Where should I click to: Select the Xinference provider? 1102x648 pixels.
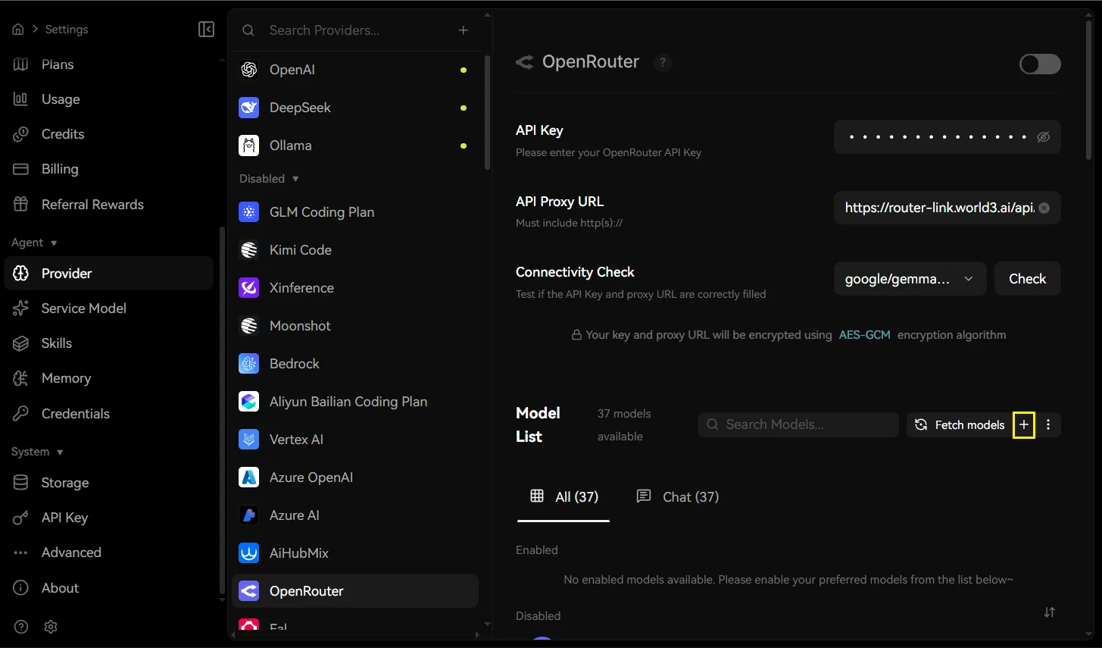coord(355,288)
